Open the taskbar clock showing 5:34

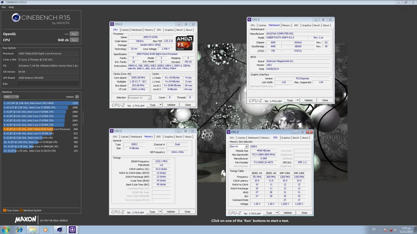pyautogui.click(x=406, y=229)
